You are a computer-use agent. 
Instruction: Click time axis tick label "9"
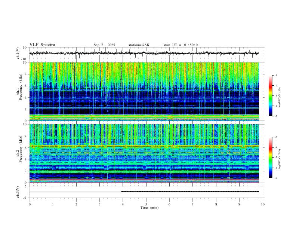pyautogui.click(x=239, y=204)
